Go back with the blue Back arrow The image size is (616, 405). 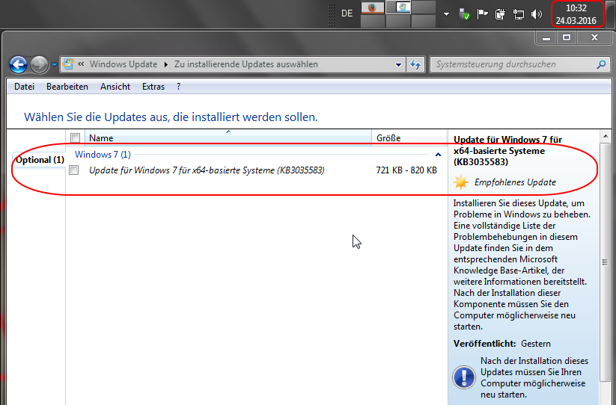coord(18,65)
